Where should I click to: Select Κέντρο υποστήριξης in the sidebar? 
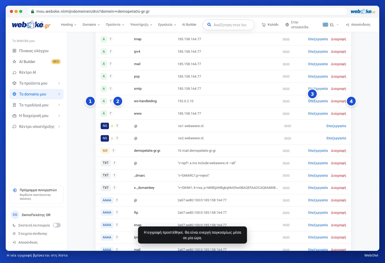pos(36,127)
